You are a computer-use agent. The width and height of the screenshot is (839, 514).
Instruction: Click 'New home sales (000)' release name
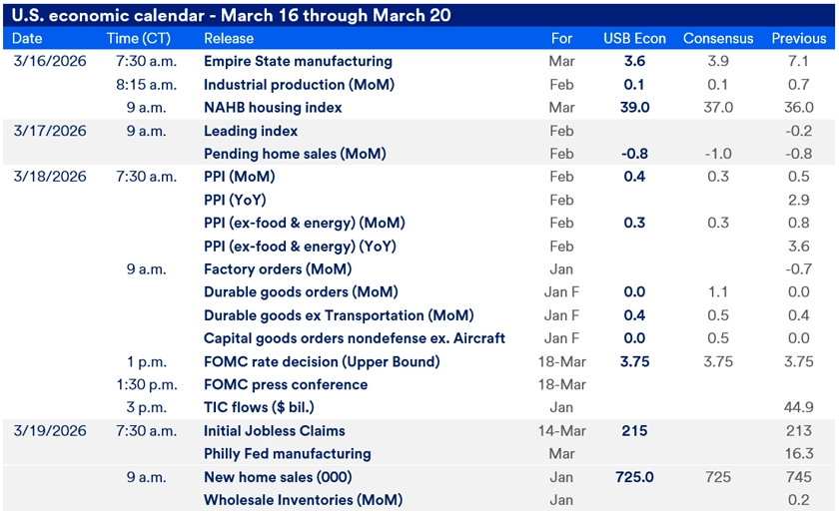[278, 477]
